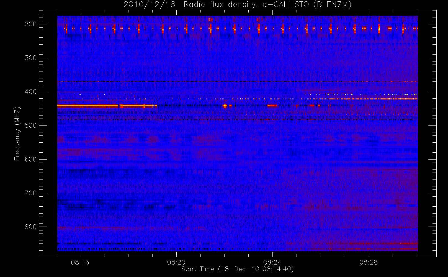Image resolution: width=448 pixels, height=277 pixels.
Task: Click the long orange emission band near 440 MHz
Action: [107, 106]
